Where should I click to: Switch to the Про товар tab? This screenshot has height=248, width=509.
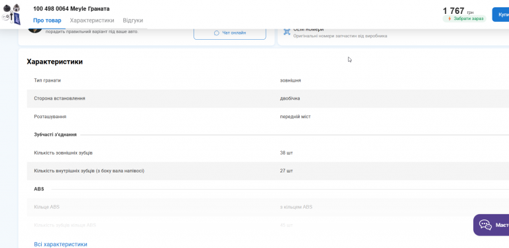tap(47, 21)
